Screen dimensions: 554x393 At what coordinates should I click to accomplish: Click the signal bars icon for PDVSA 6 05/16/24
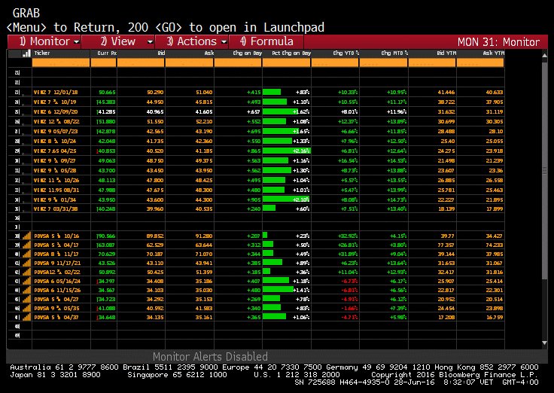pyautogui.click(x=26, y=282)
